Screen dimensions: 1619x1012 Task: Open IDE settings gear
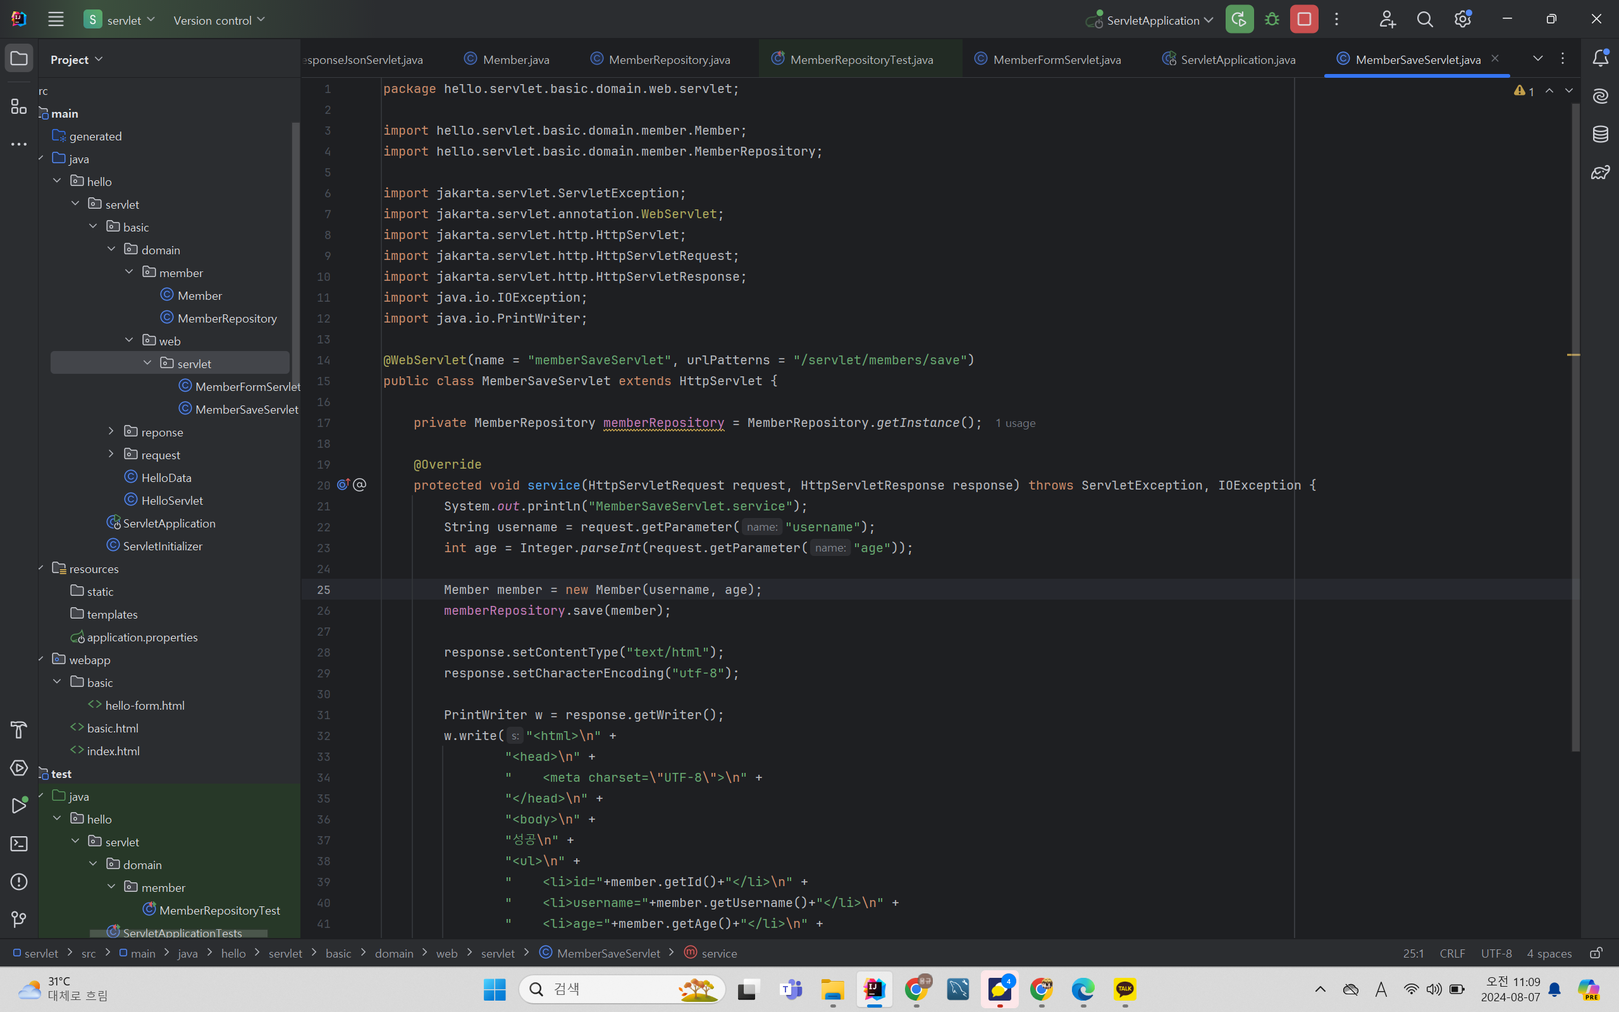point(1462,20)
